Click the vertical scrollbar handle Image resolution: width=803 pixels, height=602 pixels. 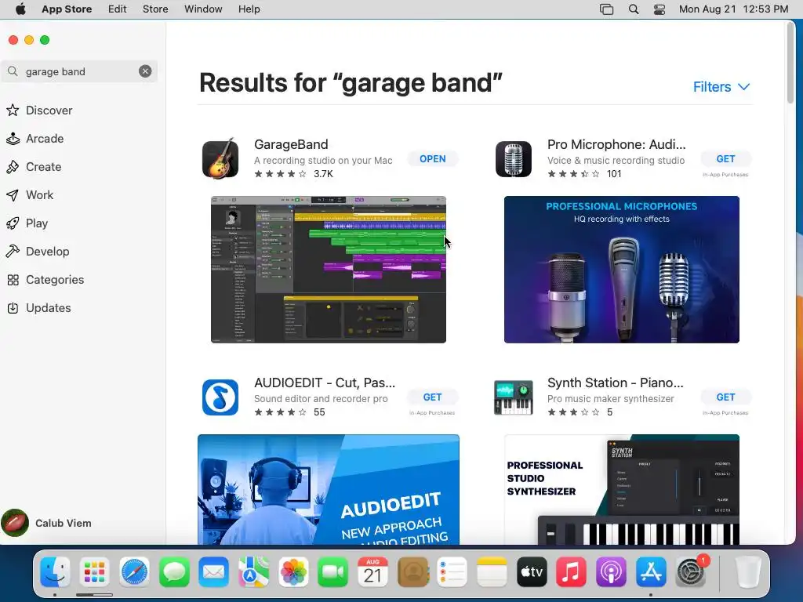coord(790,62)
